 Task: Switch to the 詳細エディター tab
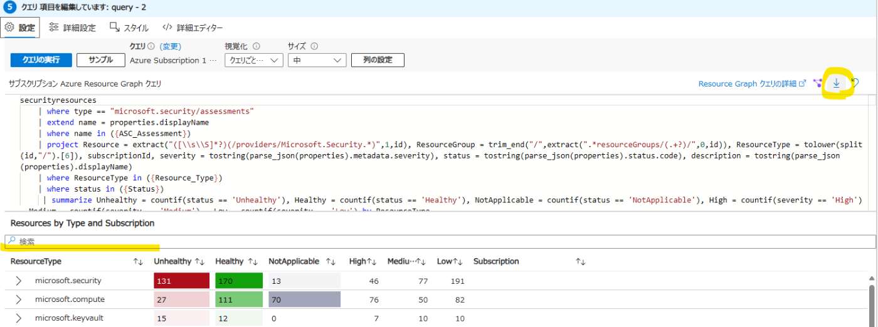coord(192,28)
